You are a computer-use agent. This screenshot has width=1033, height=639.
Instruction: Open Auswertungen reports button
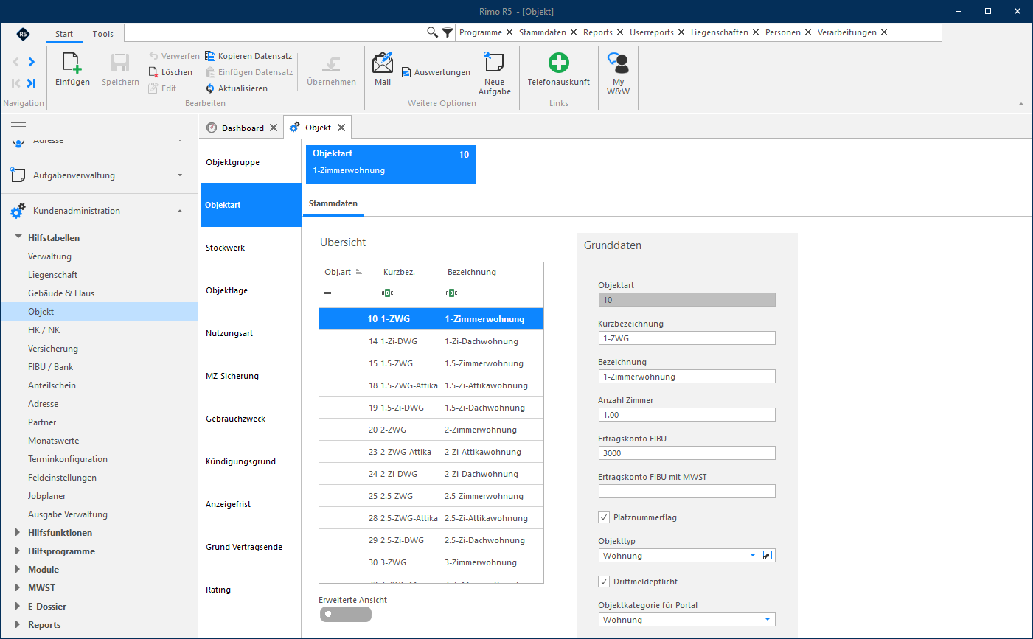pyautogui.click(x=436, y=72)
